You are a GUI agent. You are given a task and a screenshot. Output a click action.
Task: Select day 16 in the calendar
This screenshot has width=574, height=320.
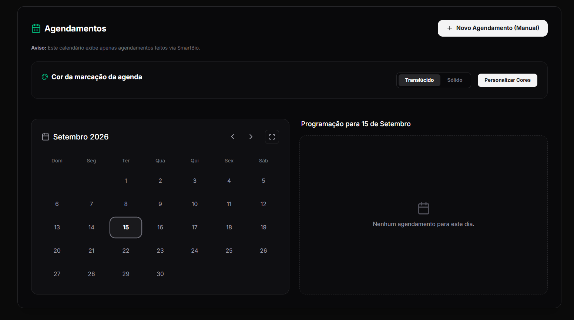(x=160, y=228)
